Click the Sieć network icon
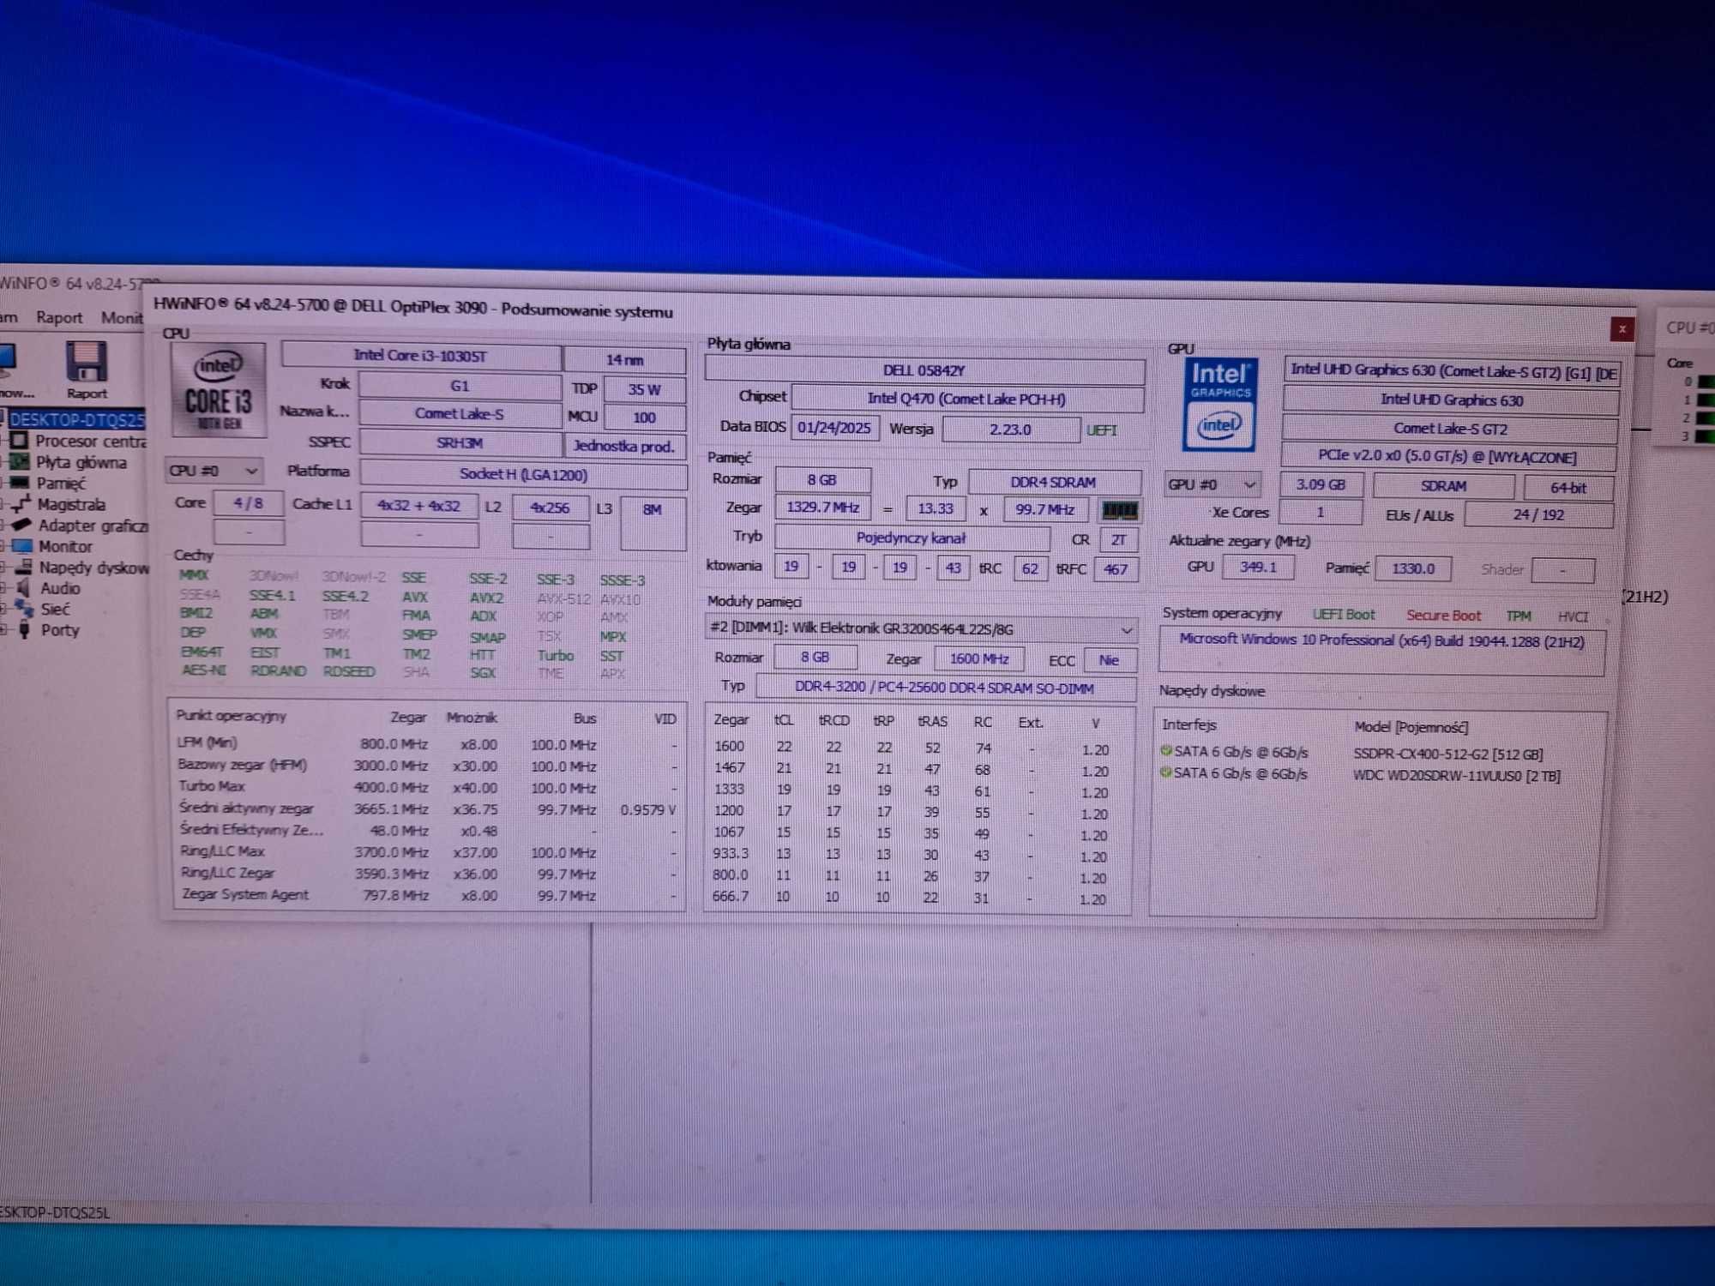The image size is (1715, 1286). [x=25, y=609]
